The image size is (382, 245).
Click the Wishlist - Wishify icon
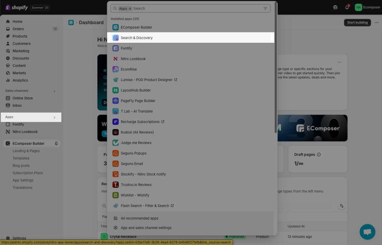(116, 195)
